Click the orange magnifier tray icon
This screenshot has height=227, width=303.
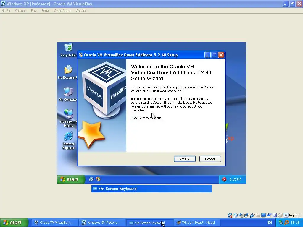tap(286, 223)
